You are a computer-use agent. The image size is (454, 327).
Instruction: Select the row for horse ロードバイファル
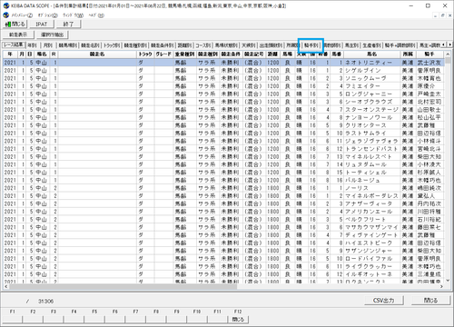pos(223,259)
